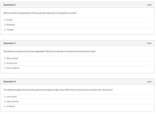This screenshot has width=156, height=114.
Task: Select cis-Retinal radio button
Action: [5, 106]
